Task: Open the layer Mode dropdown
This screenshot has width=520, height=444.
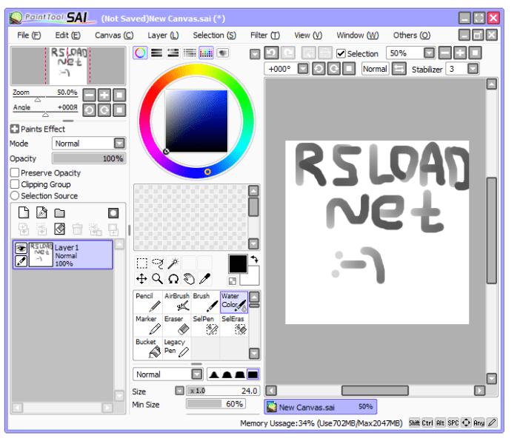Action: [x=119, y=143]
